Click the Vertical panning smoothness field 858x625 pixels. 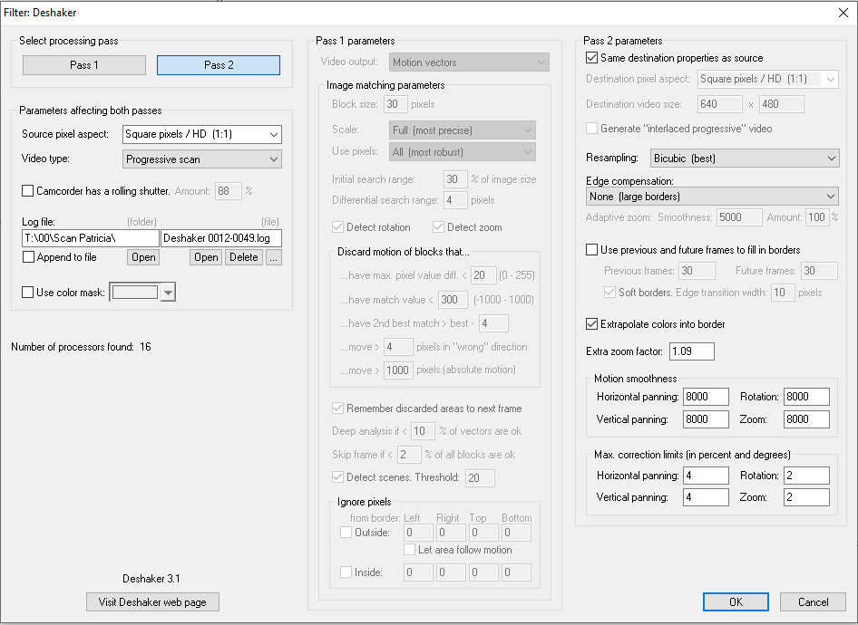[x=706, y=419]
